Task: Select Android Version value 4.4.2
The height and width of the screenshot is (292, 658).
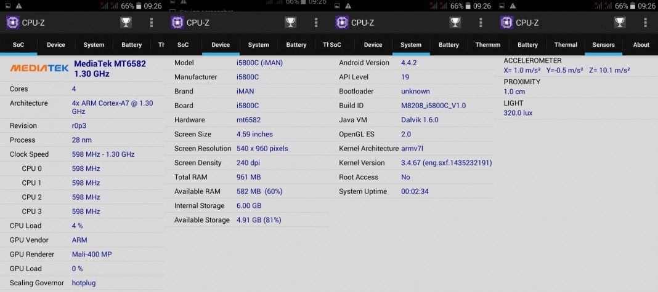Action: tap(409, 63)
